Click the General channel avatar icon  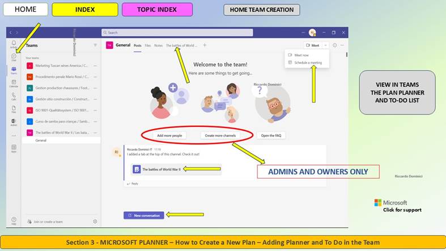click(x=109, y=45)
